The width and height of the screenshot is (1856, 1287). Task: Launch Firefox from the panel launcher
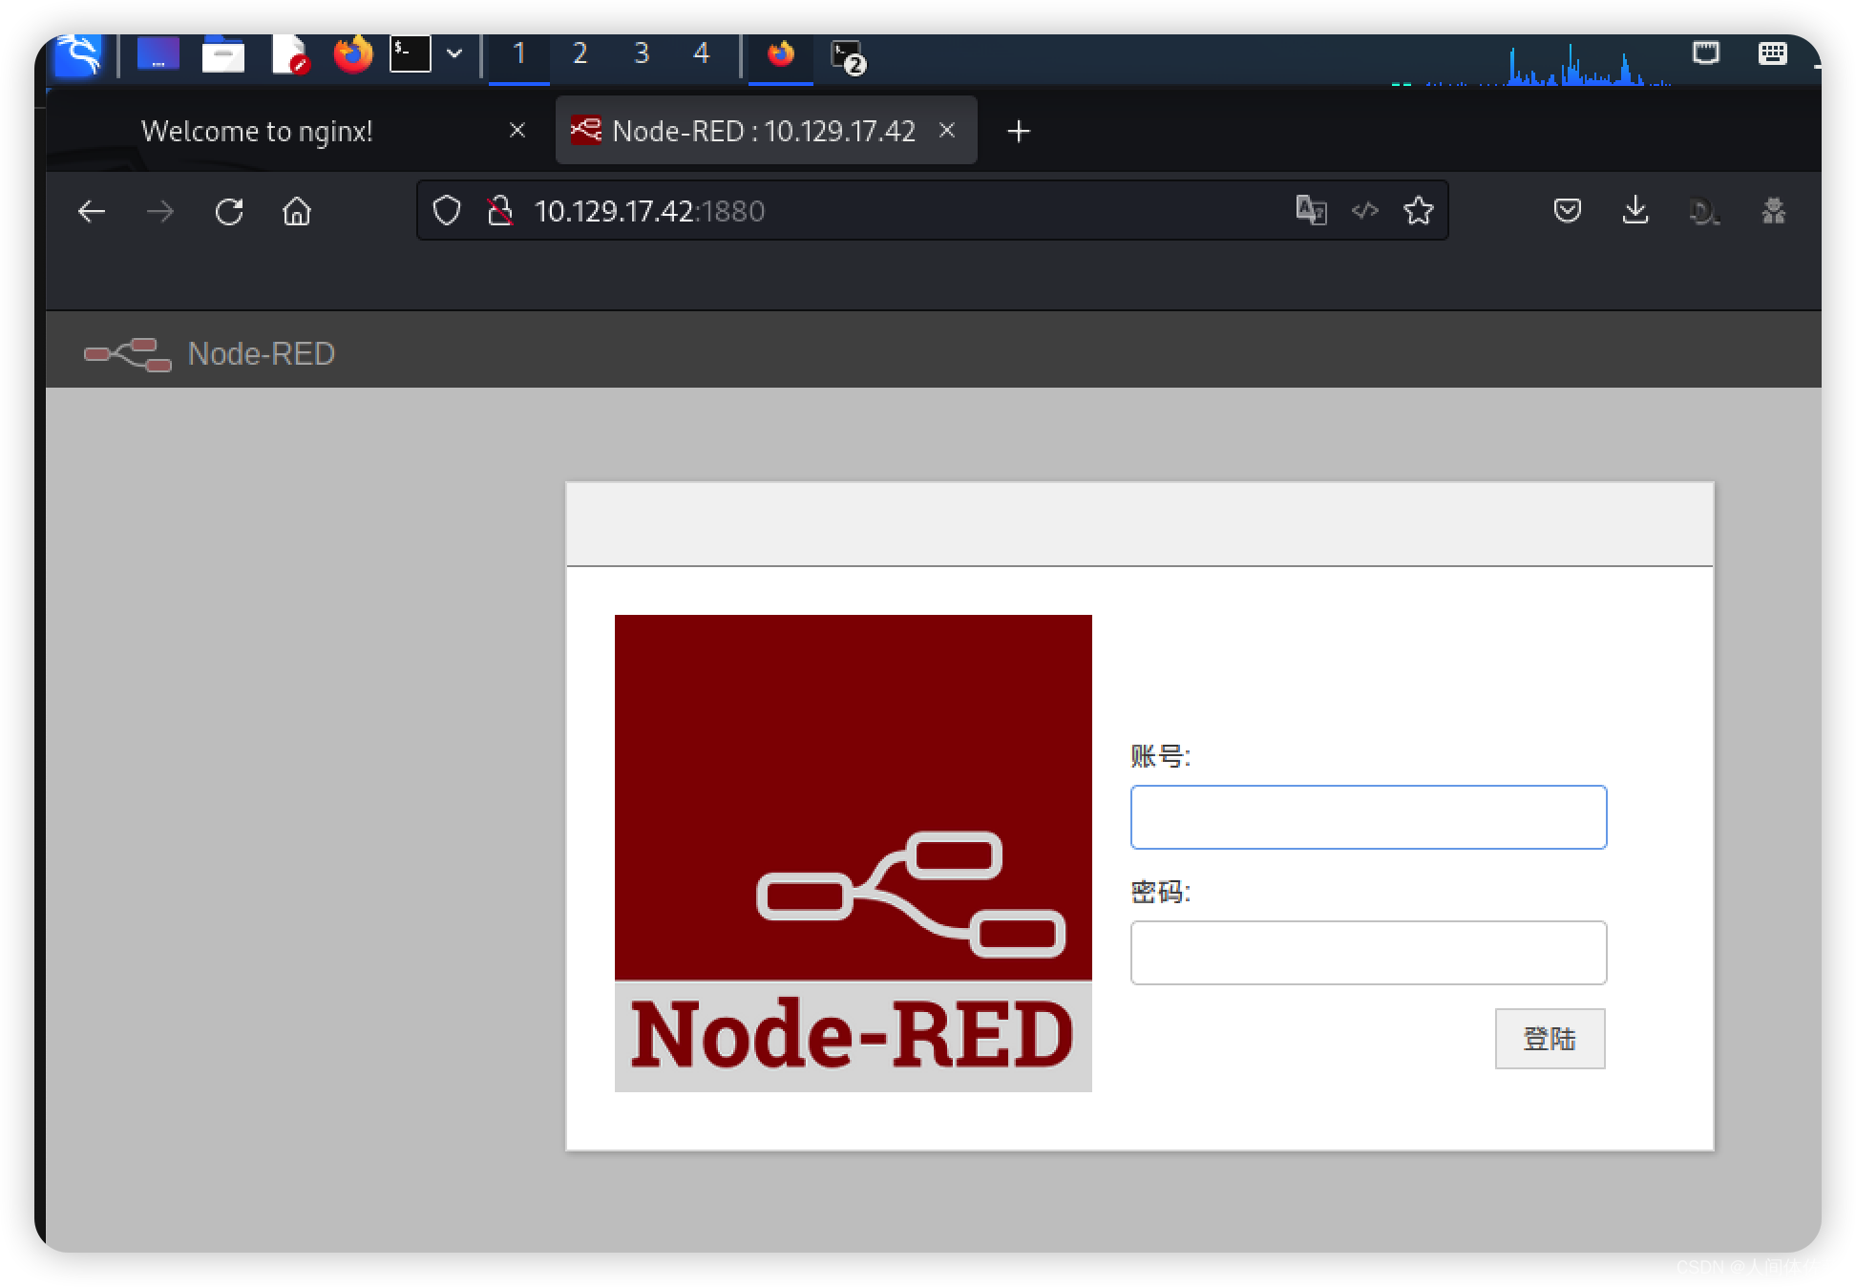point(352,54)
